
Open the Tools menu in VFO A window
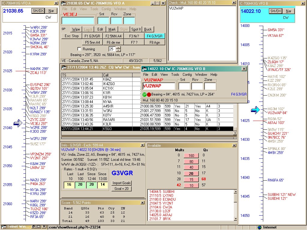click(x=94, y=9)
